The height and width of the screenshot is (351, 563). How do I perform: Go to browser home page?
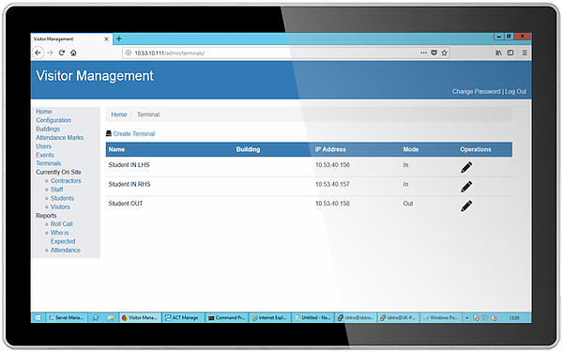[x=73, y=53]
